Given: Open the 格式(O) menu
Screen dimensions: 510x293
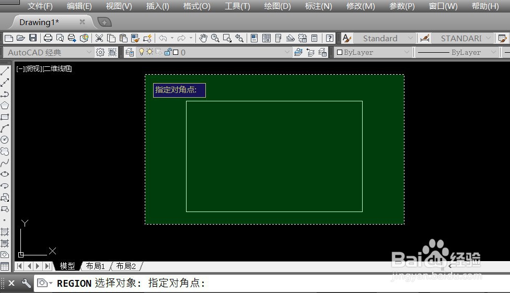Looking at the screenshot, I should 196,6.
